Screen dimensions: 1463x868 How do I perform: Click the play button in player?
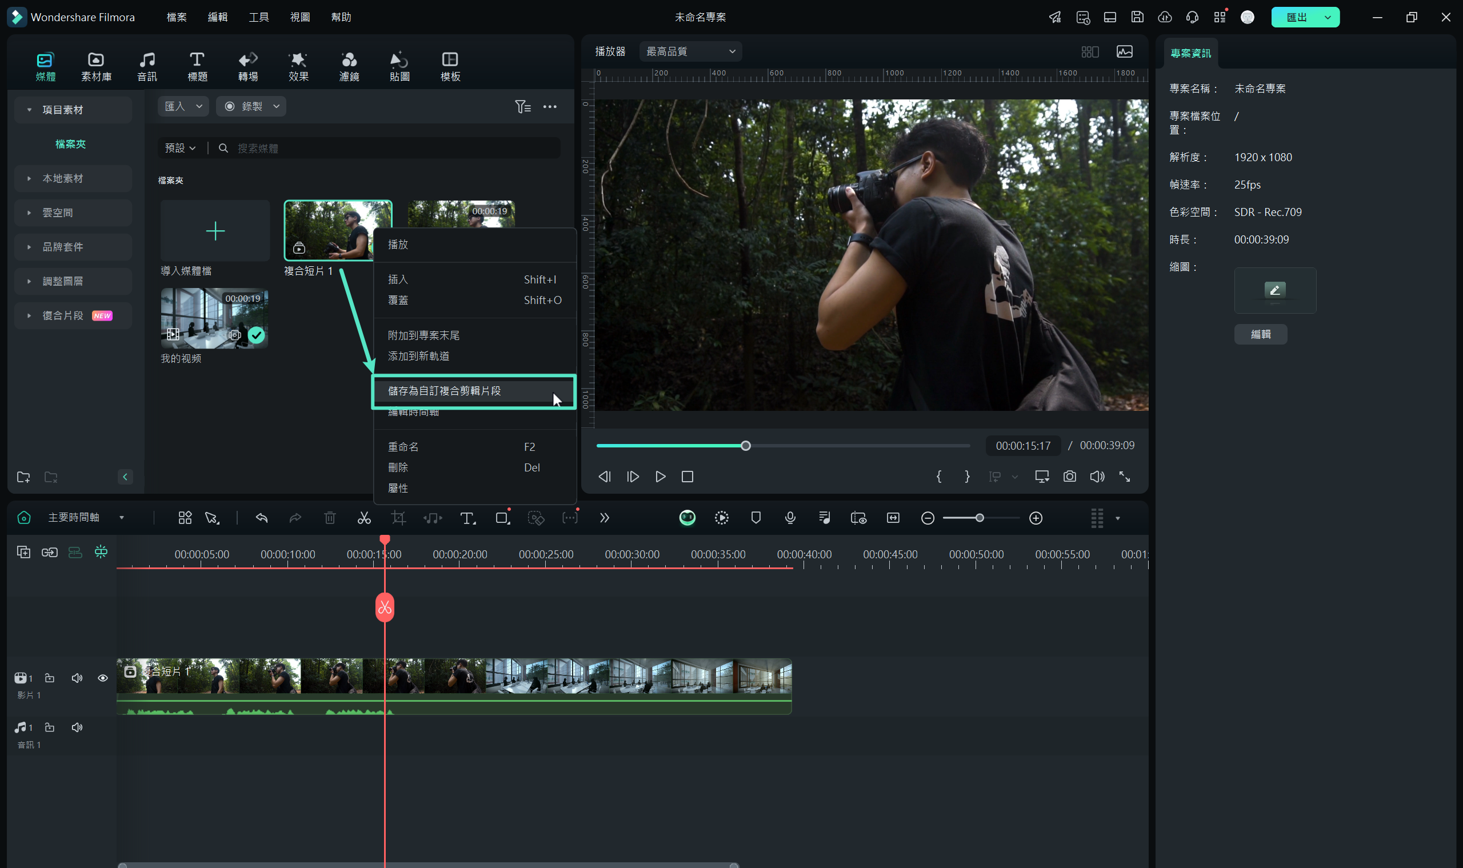[660, 477]
